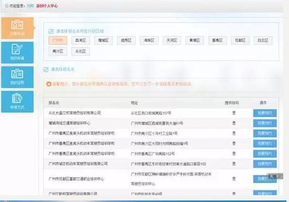Select the 南沙区 district
The image size is (289, 202).
click(58, 51)
